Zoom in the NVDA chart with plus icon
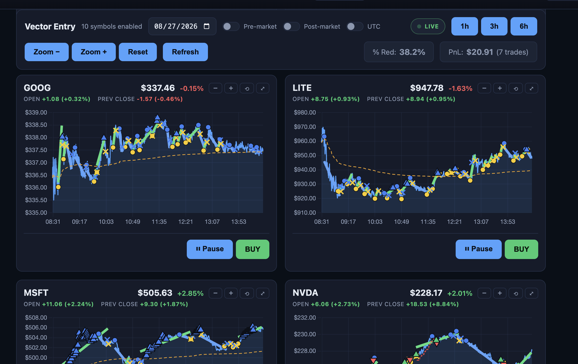Viewport: 578px width, 364px height. click(x=500, y=293)
